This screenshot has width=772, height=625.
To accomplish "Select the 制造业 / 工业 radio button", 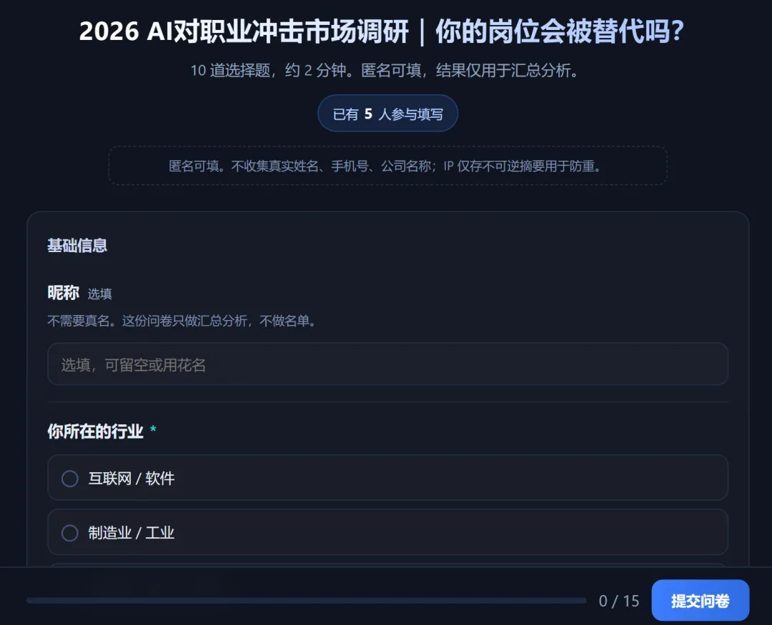I will (x=70, y=533).
